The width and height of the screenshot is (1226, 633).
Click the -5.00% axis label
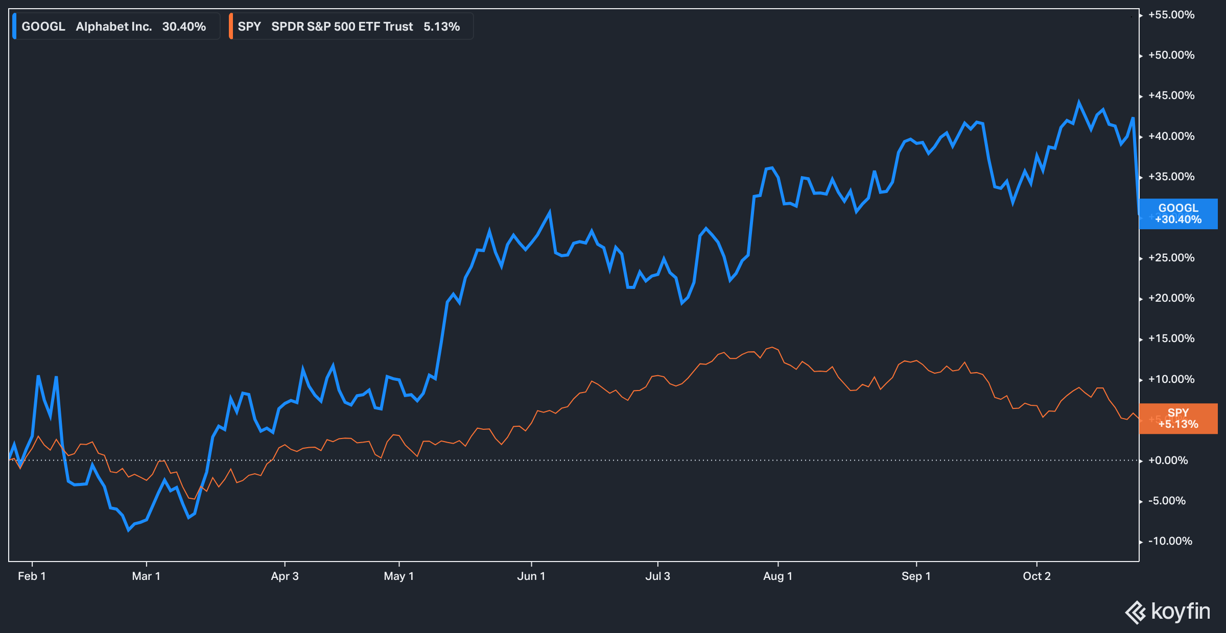point(1167,501)
